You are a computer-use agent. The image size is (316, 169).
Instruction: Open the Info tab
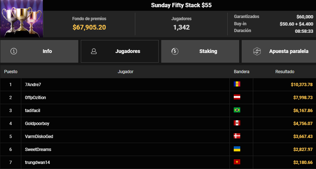39,52
